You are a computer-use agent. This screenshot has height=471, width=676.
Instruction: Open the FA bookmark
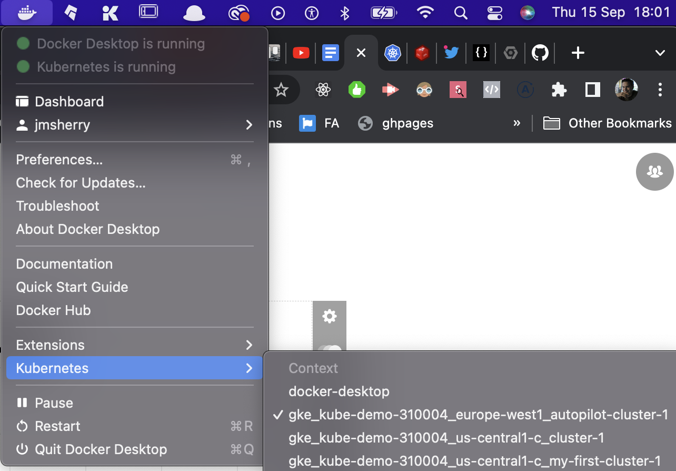click(x=319, y=123)
